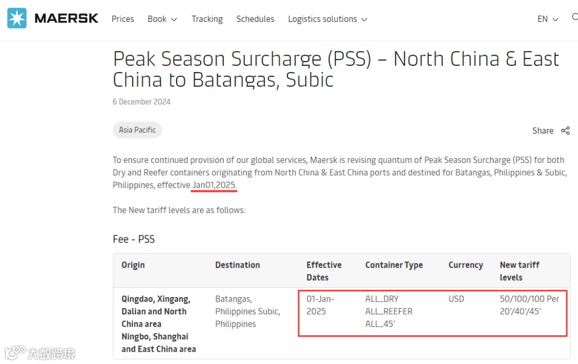Screen dimensions: 578x364
Task: Go to the Tracking page
Action: 207,19
